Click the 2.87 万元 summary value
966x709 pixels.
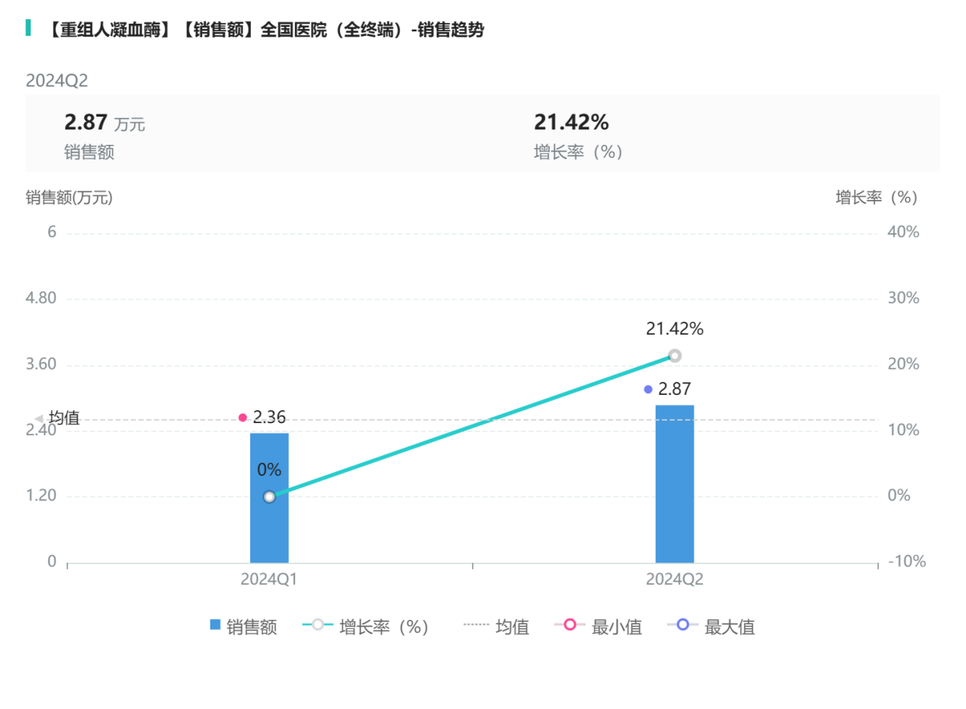104,123
